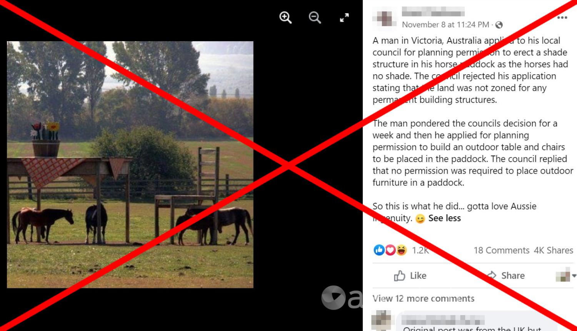577x331 pixels.
Task: Like the post
Action: tap(410, 276)
